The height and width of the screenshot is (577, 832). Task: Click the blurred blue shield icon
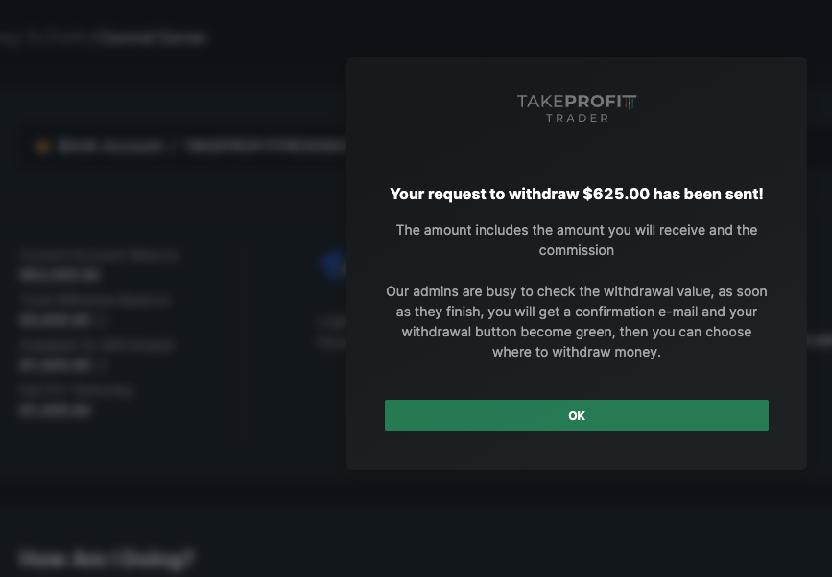coord(333,265)
